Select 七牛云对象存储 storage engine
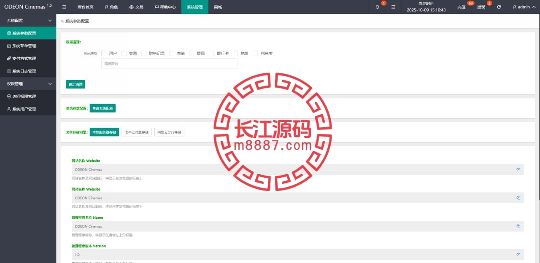Viewport: 540px width, 263px height. (x=137, y=132)
